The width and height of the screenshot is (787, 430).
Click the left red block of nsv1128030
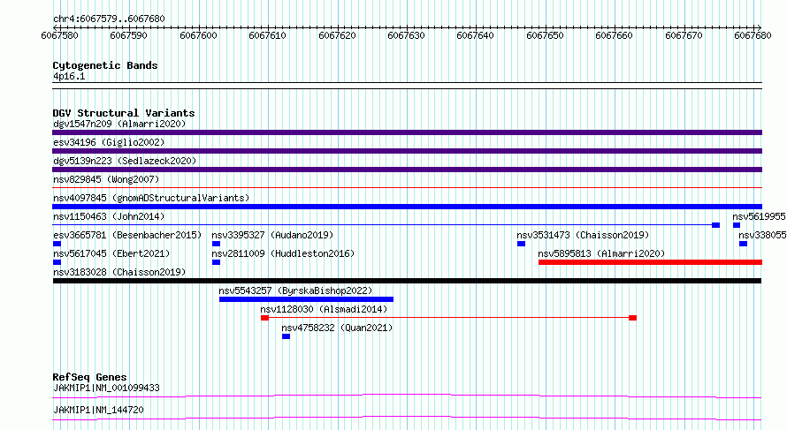pos(264,318)
